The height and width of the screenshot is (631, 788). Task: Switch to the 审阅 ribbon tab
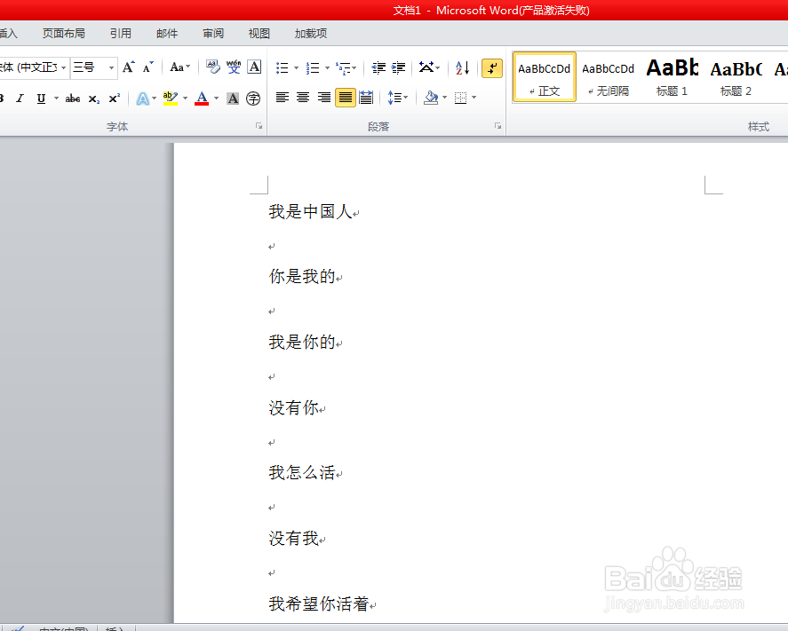coord(213,33)
